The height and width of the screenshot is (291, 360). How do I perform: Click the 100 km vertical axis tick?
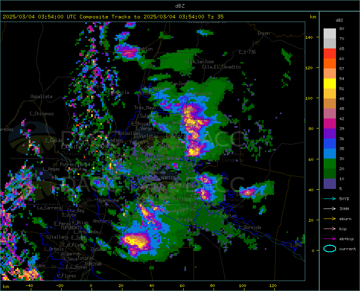[x=309, y=98]
